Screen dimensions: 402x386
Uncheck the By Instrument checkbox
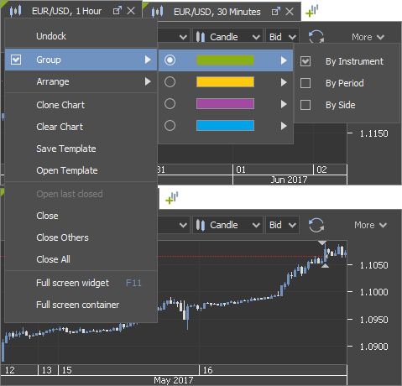point(305,61)
